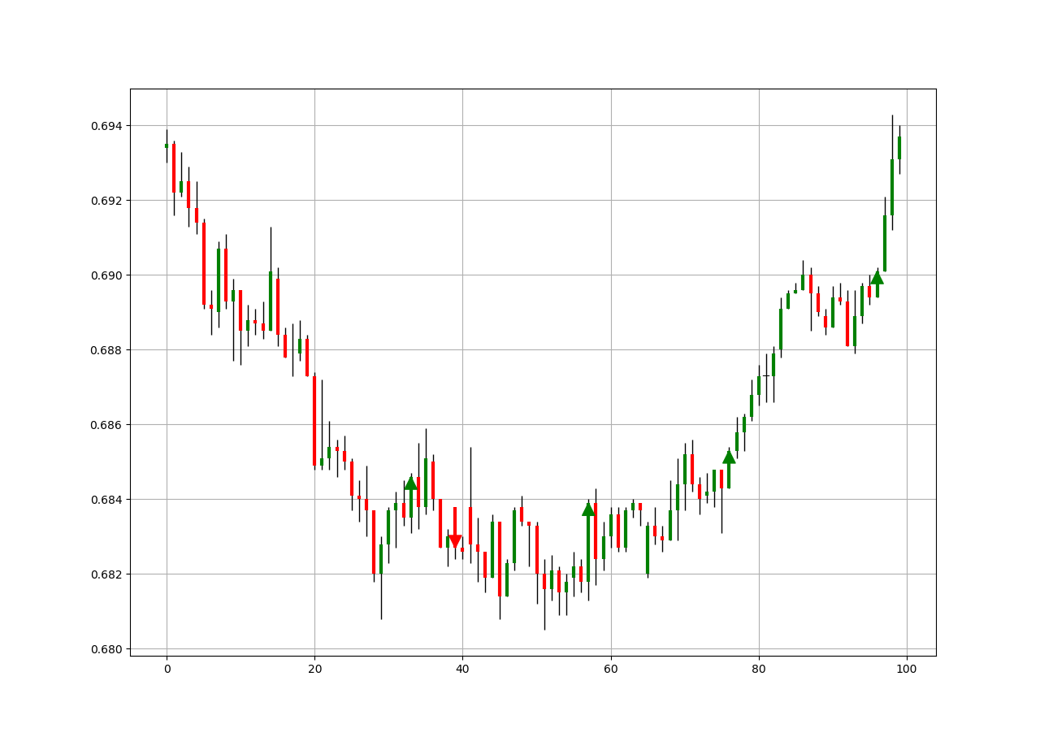
Task: Click the y-axis label 0.684
Action: [106, 500]
